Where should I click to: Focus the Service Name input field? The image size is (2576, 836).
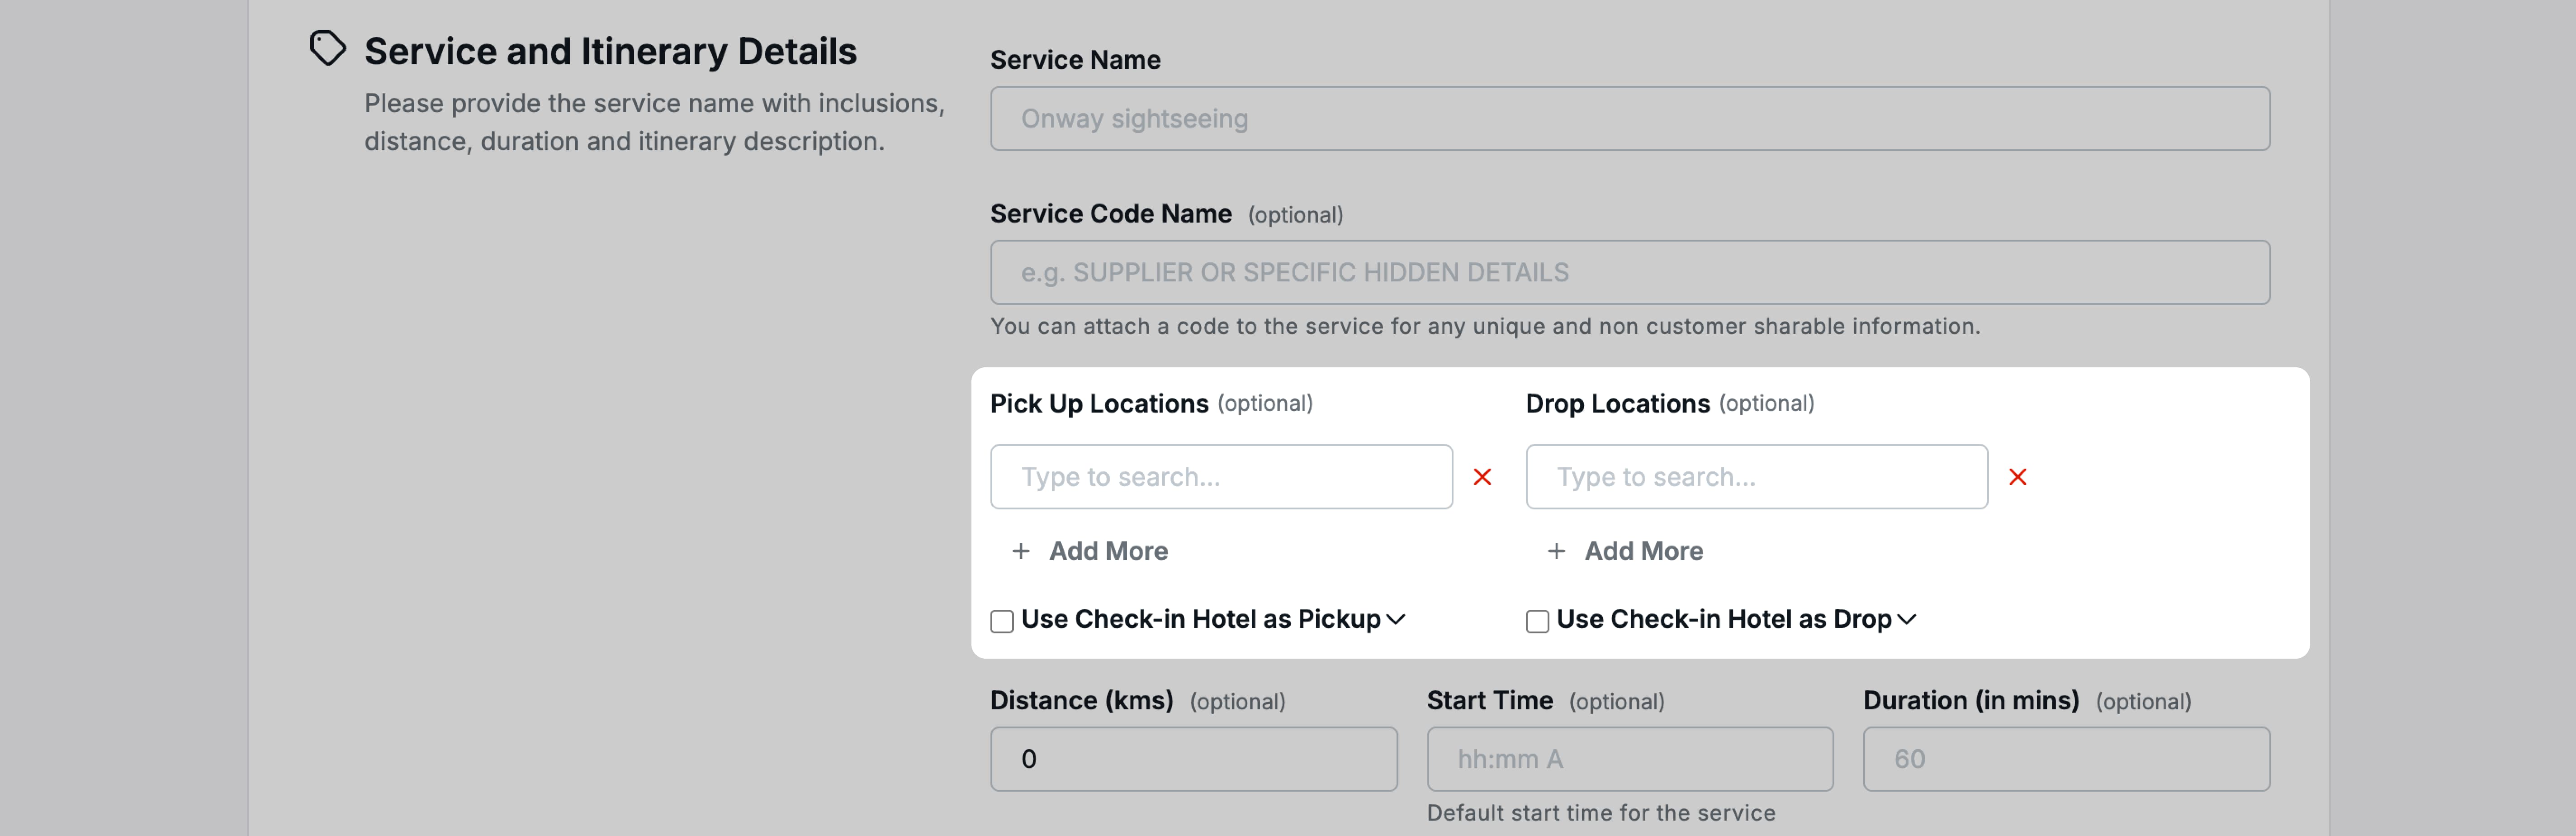[1629, 119]
